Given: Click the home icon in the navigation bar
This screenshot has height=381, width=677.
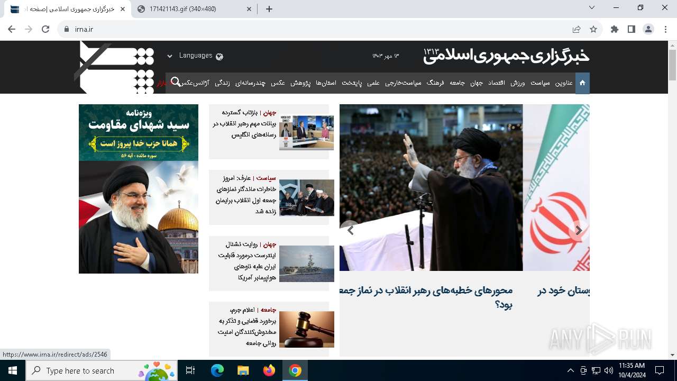Looking at the screenshot, I should pyautogui.click(x=582, y=83).
